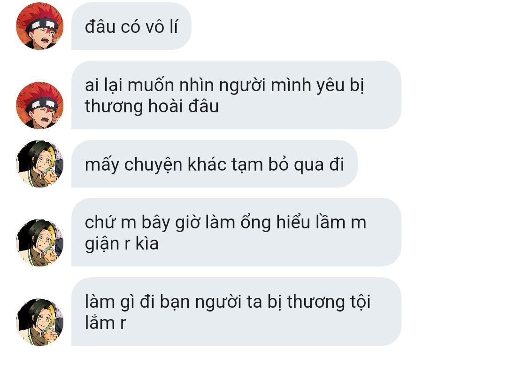Click the words 'lắm r' ending the last message
The image size is (507, 367).
click(x=105, y=323)
